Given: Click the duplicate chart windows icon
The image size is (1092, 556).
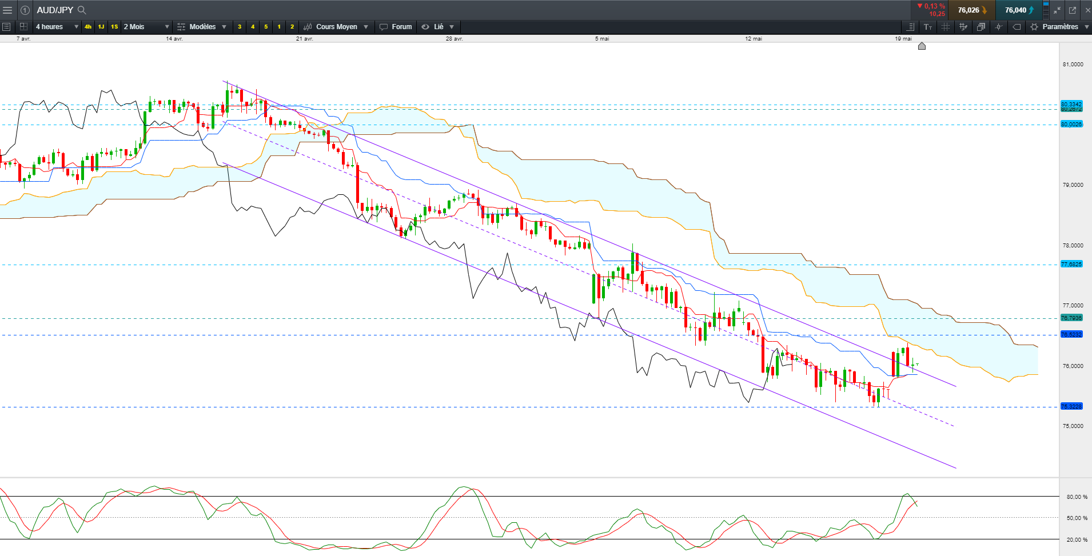Looking at the screenshot, I should (x=981, y=27).
